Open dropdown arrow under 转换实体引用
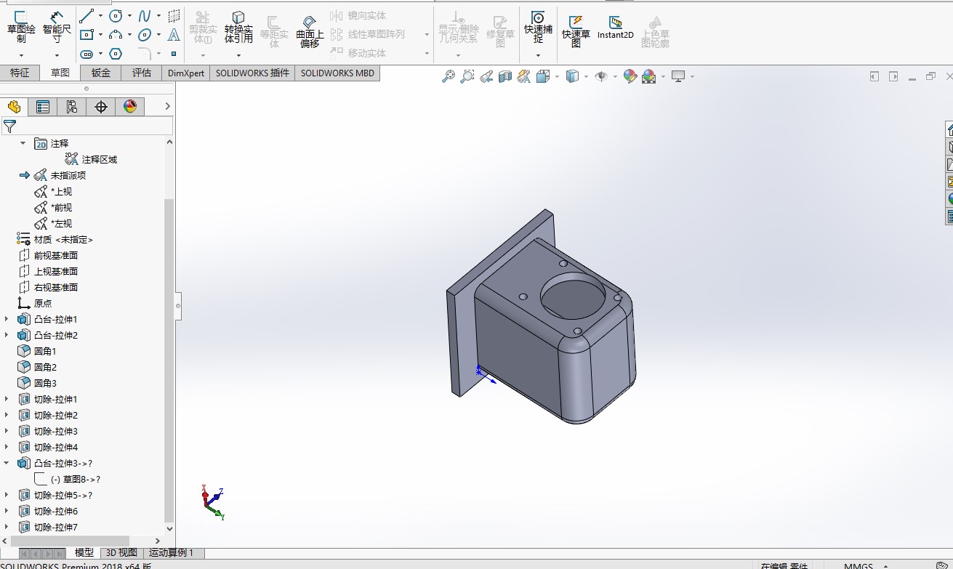The width and height of the screenshot is (953, 569). [238, 55]
